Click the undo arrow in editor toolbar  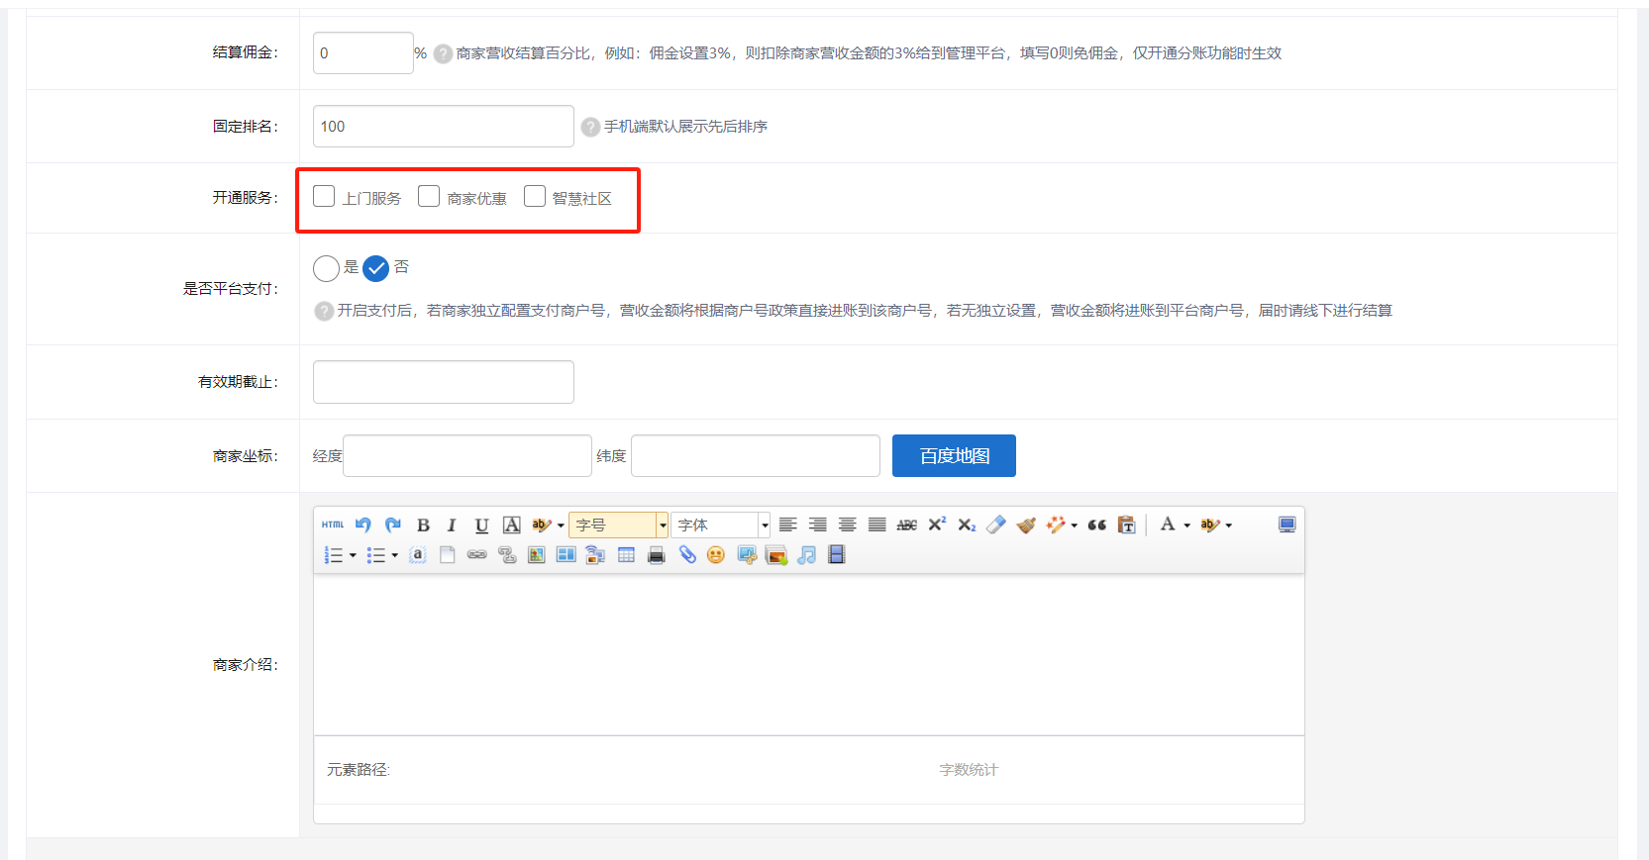coord(363,525)
